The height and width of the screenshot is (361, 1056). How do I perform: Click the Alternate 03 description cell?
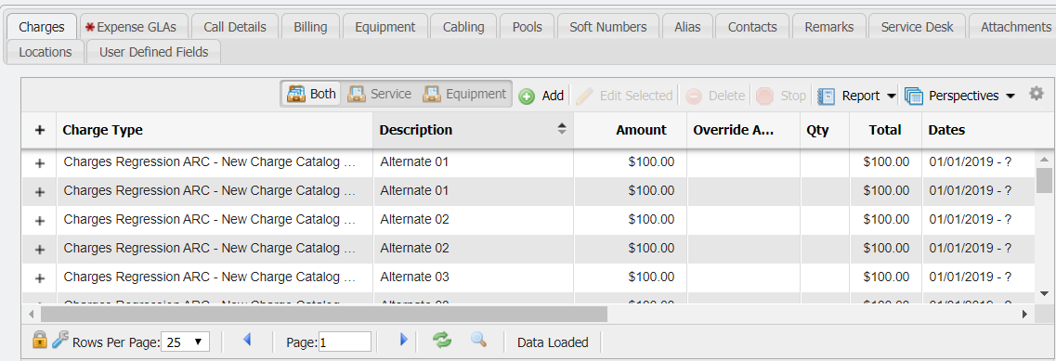[x=474, y=277]
